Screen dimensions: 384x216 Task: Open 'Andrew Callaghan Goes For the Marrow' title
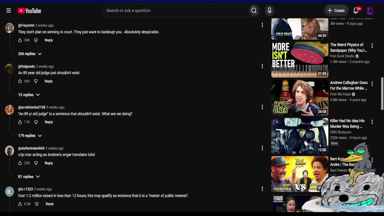349,85
